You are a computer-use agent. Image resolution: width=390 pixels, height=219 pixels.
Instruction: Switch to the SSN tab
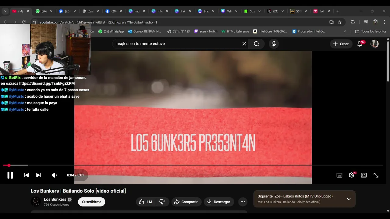(x=298, y=11)
